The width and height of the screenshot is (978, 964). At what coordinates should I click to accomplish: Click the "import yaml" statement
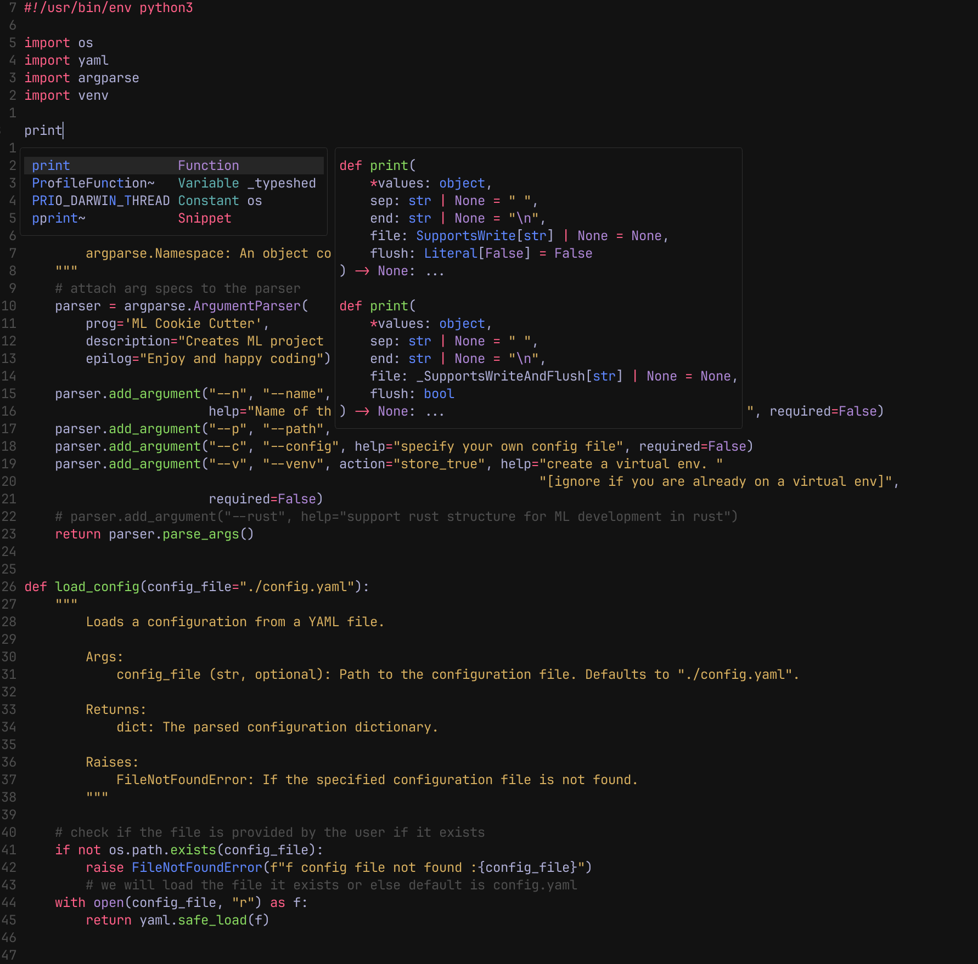[x=66, y=60]
